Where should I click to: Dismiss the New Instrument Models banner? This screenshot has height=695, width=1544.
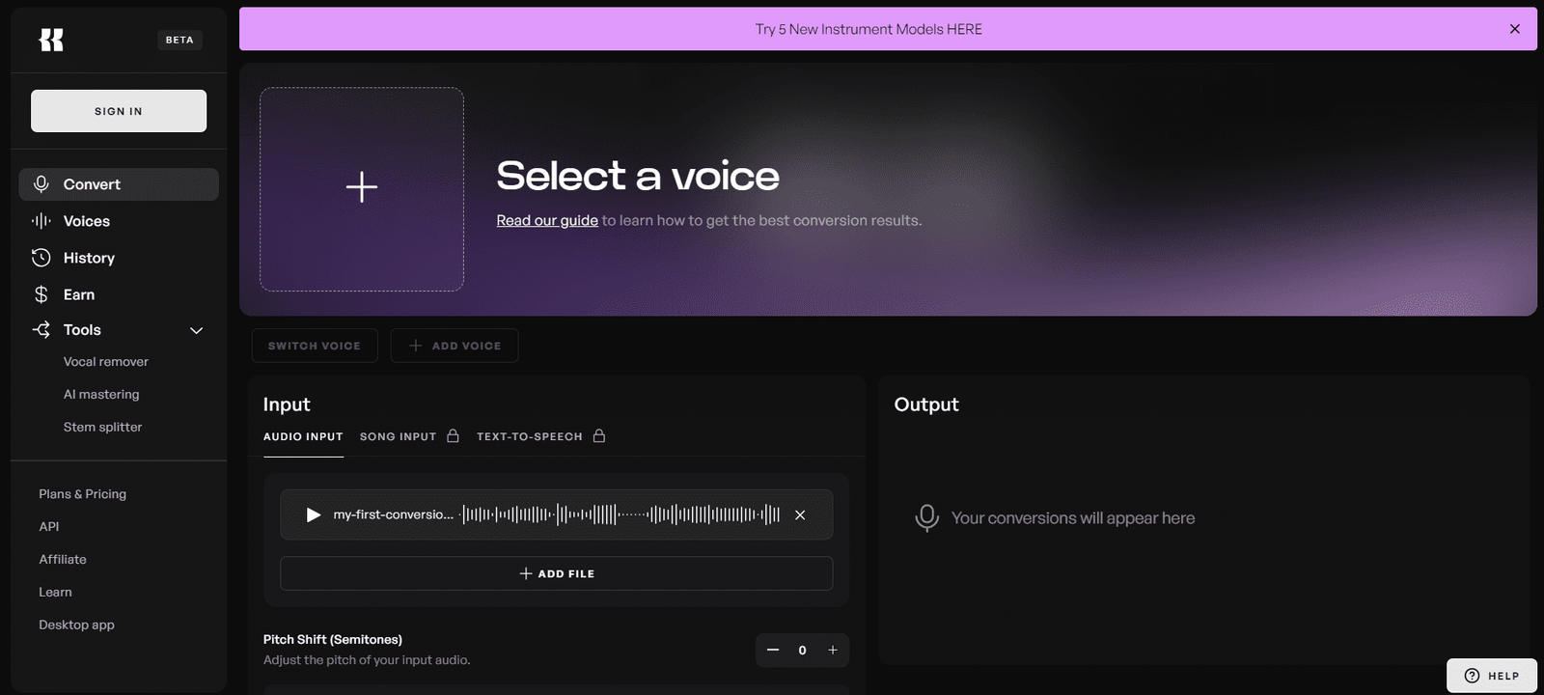click(1514, 29)
